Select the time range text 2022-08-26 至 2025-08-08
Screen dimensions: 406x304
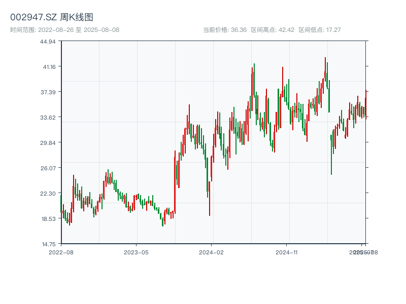[x=79, y=30]
